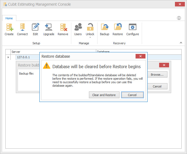Cancel the Restore database warning dialog
Image resolution: width=187 pixels, height=154 pixels.
[x=132, y=95]
